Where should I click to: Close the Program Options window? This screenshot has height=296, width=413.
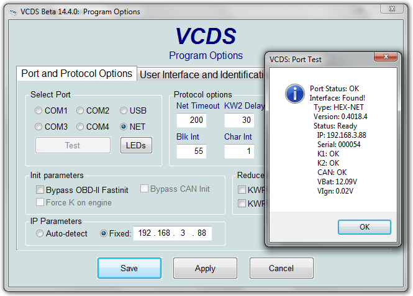[x=392, y=9]
